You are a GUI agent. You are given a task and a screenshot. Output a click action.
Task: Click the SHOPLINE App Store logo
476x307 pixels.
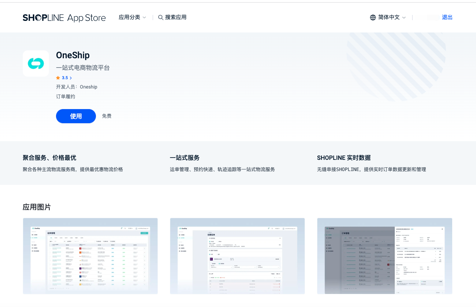64,18
